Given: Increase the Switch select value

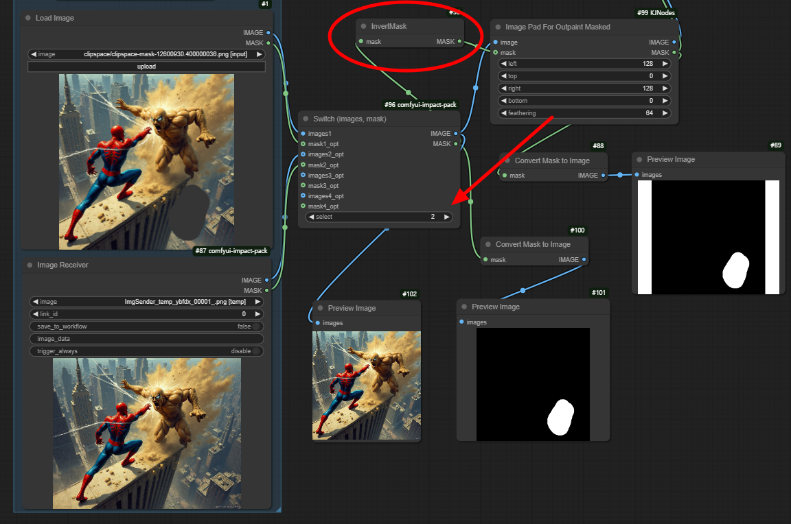Looking at the screenshot, I should click(x=446, y=217).
